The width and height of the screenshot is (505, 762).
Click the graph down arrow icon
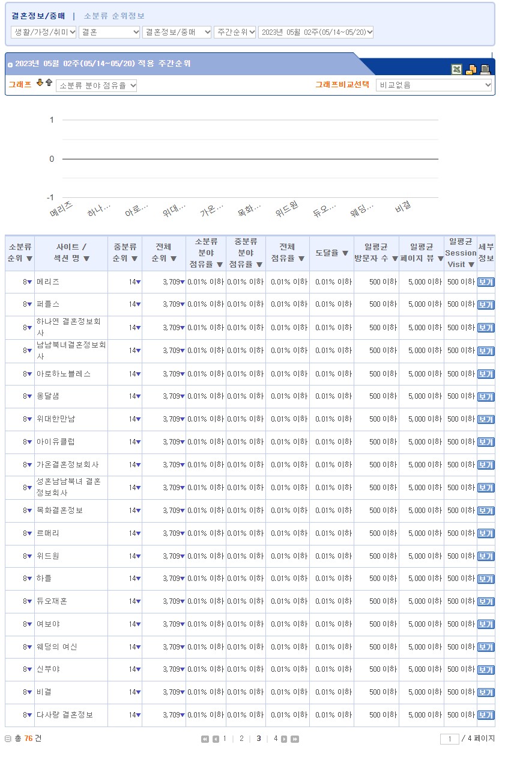[40, 83]
